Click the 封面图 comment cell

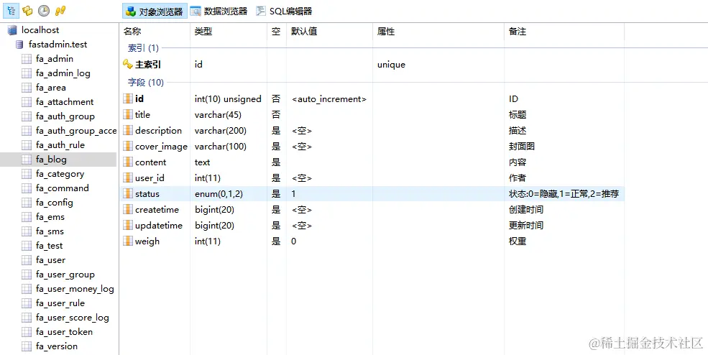pos(522,147)
